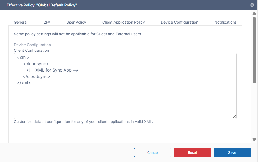Place cursor on closing </cloudsync> tag
Screen dimensions: 258x162
[x=36, y=77]
